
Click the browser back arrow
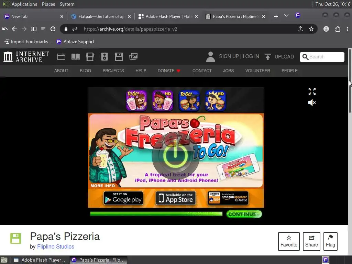[14, 29]
